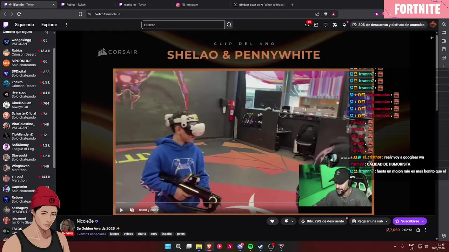
Task: Bookmark this page icon
Action: click(x=80, y=14)
